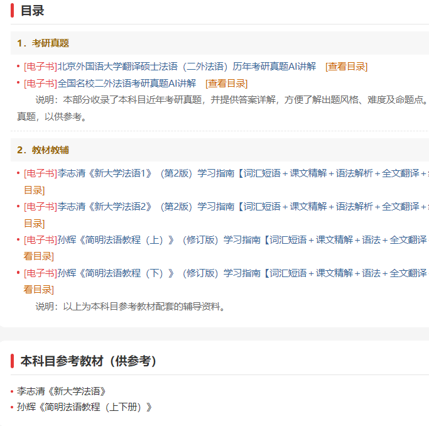Select the 2. 教材教辅 section heading

click(x=43, y=150)
